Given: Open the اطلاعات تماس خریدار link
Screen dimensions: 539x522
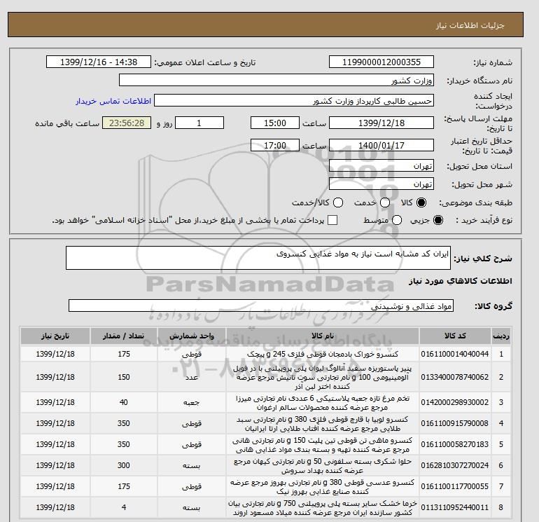Looking at the screenshot, I should tap(113, 101).
